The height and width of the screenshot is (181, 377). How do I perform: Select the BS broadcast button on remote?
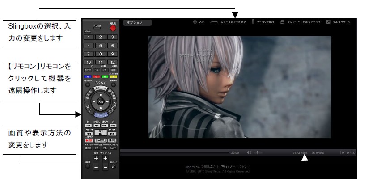click(x=96, y=70)
